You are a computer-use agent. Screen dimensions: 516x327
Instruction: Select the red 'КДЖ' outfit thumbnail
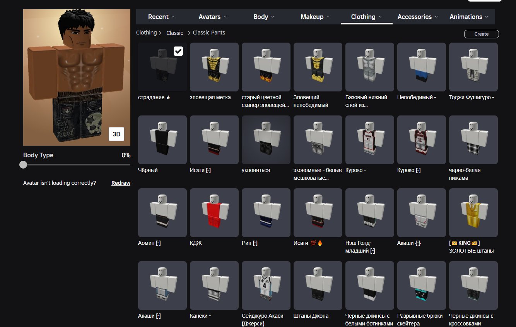214,213
